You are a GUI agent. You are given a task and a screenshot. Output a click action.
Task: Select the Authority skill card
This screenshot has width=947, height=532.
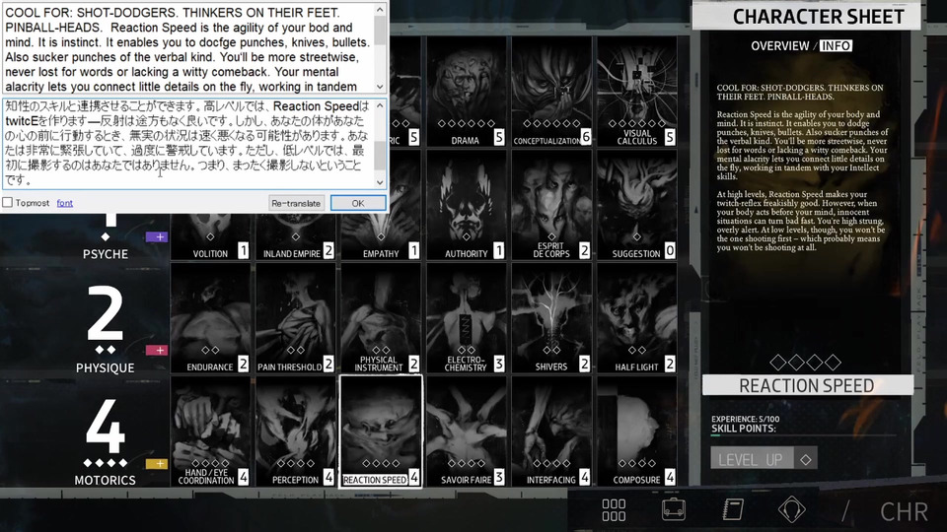pyautogui.click(x=466, y=205)
